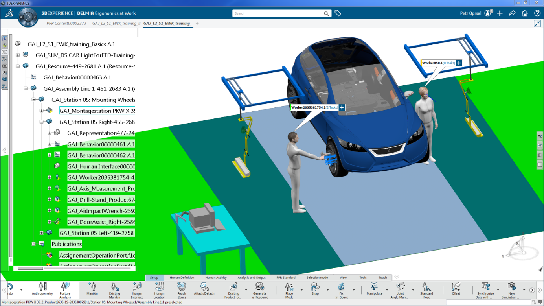Collapse the Publications node
The image size is (544, 306).
pyautogui.click(x=33, y=244)
